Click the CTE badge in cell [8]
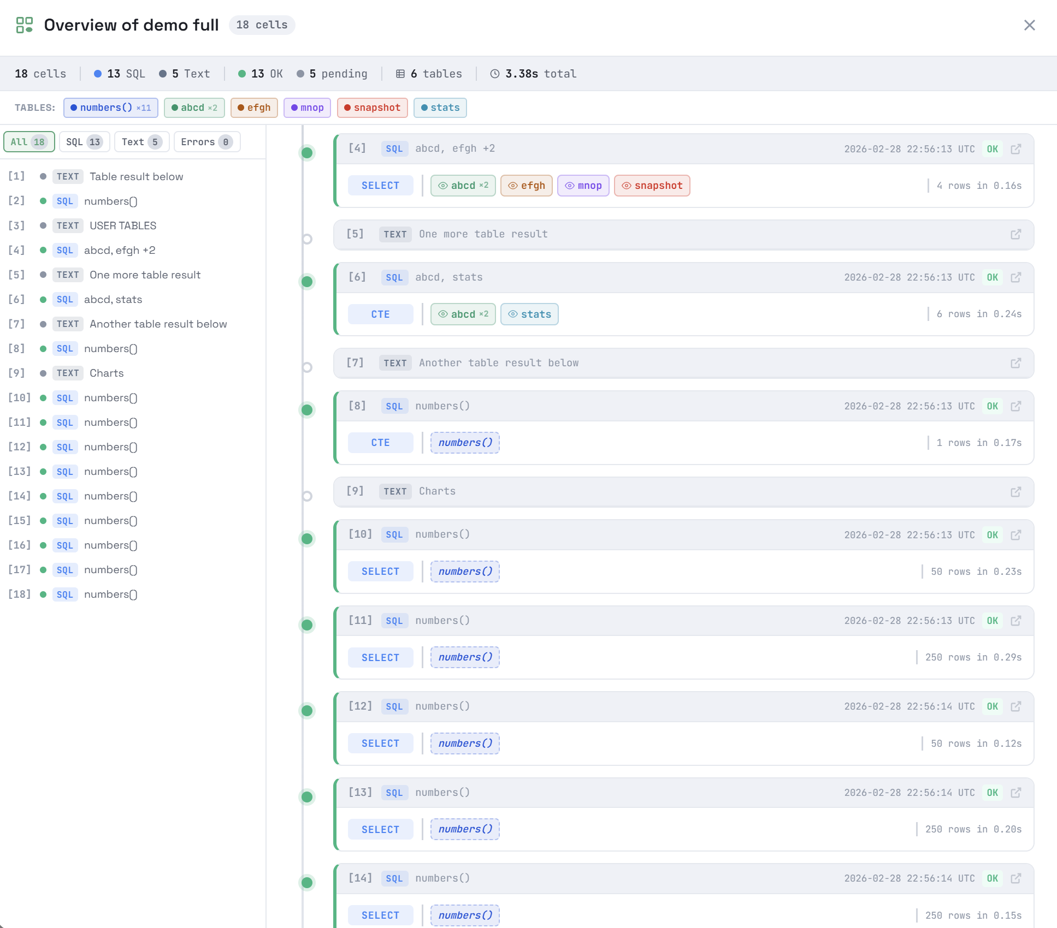The image size is (1057, 928). tap(381, 443)
